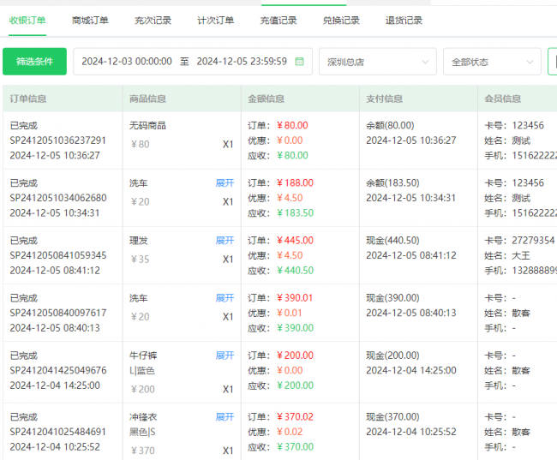Click member name 大王
The image size is (557, 460).
click(x=521, y=255)
